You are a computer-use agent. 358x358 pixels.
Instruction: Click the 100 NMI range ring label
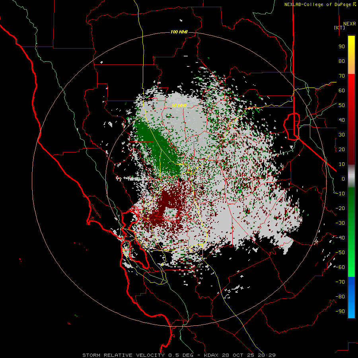tap(179, 32)
